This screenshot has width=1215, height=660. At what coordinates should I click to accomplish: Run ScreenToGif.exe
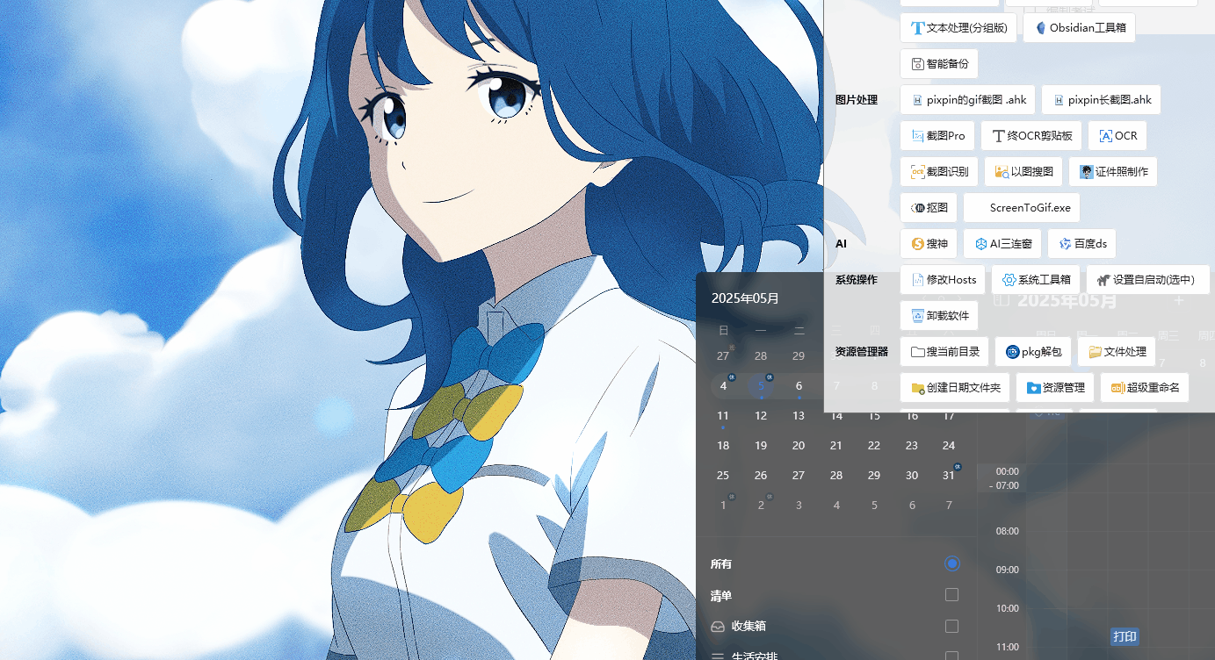pos(1022,208)
